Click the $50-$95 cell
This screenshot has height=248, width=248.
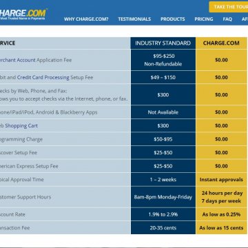(163, 139)
